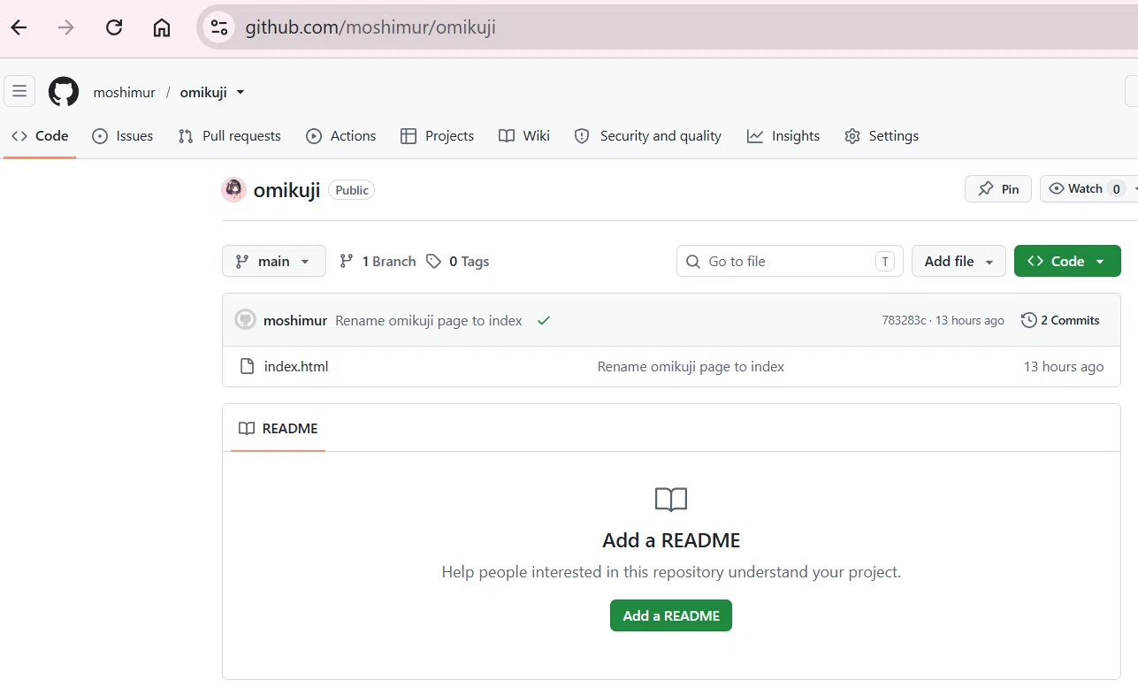This screenshot has height=695, width=1138.
Task: Open the Wiki tab
Action: tap(524, 135)
